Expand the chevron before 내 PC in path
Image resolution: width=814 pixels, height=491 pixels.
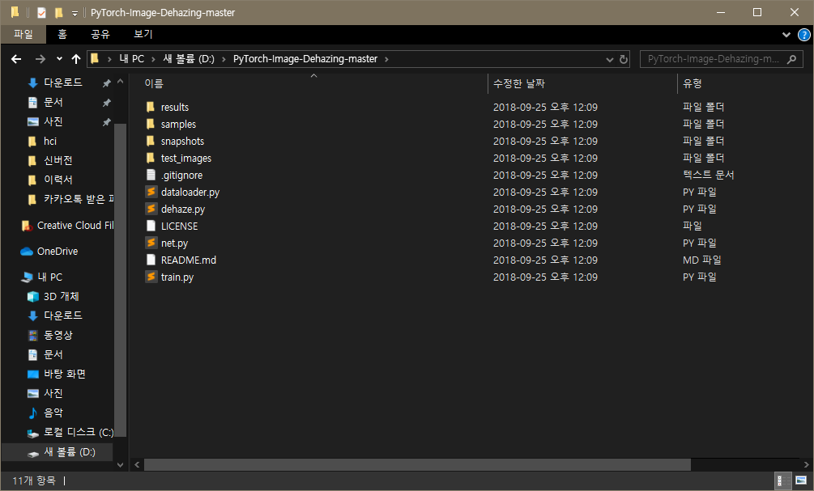pyautogui.click(x=109, y=59)
